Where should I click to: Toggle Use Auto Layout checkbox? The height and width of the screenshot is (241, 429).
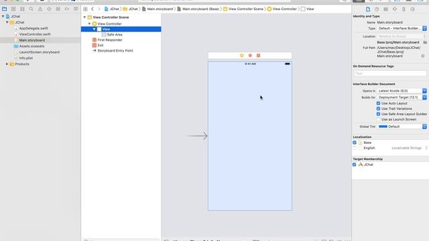pyautogui.click(x=378, y=103)
